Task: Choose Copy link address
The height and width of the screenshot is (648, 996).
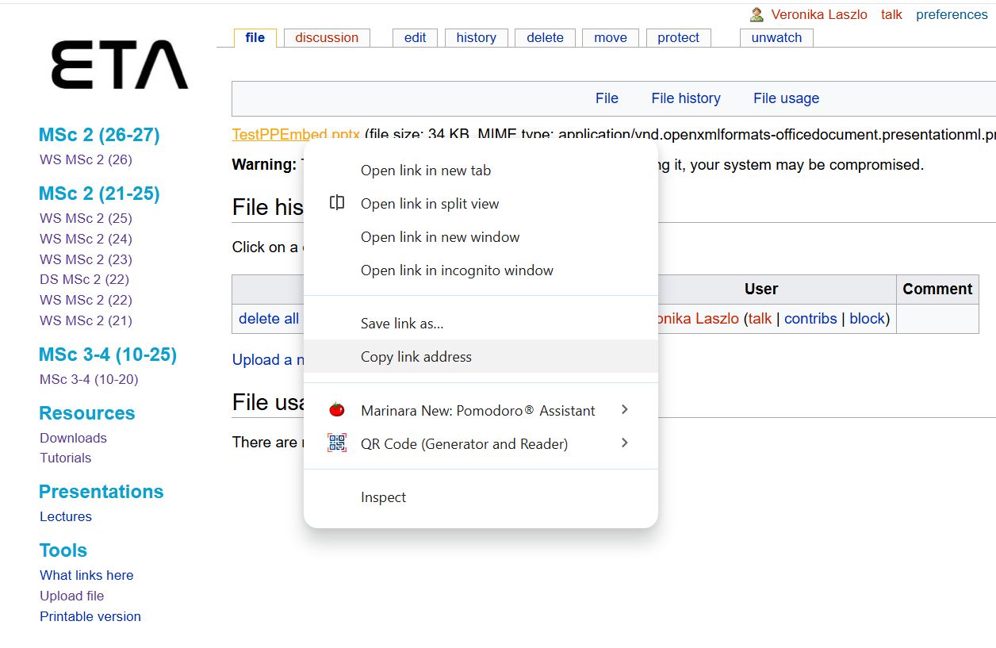Action: pyautogui.click(x=416, y=357)
